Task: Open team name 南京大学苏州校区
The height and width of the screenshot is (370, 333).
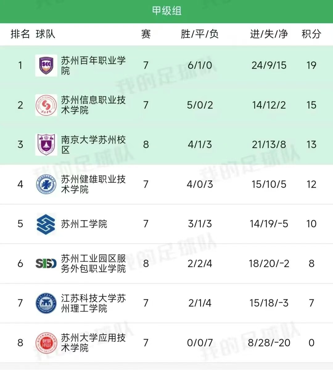Action: coord(93,144)
